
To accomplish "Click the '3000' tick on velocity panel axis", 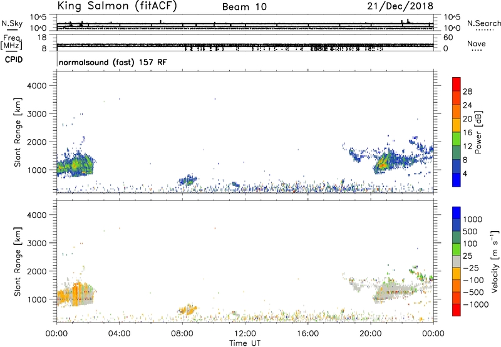I will (x=37, y=243).
